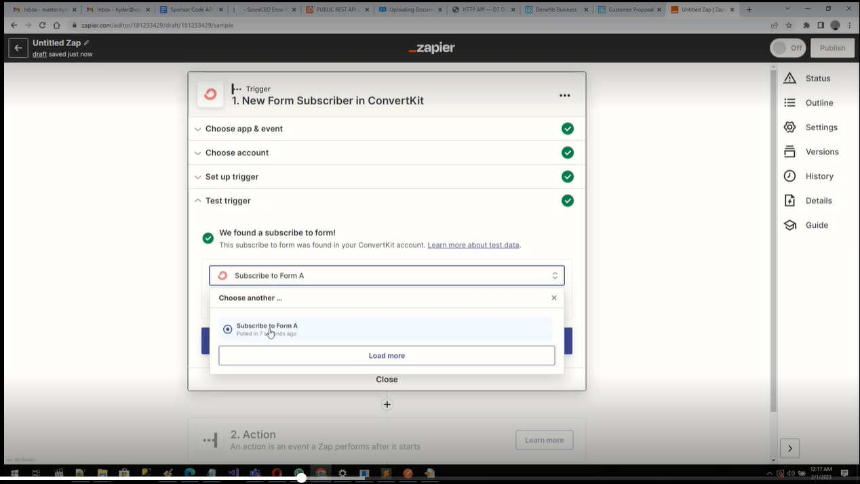The height and width of the screenshot is (484, 860).
Task: Switch to 'Sponsor Code API' tab
Action: coord(191,9)
